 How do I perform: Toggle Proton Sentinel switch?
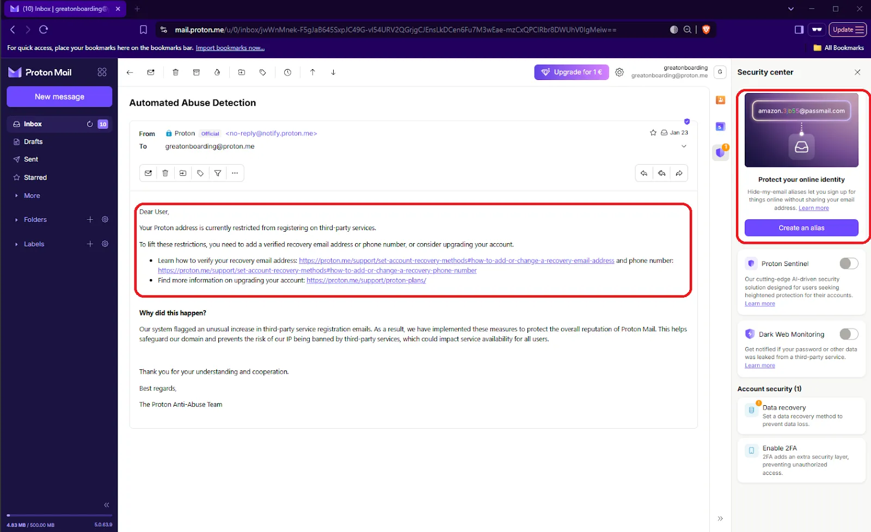pyautogui.click(x=849, y=263)
